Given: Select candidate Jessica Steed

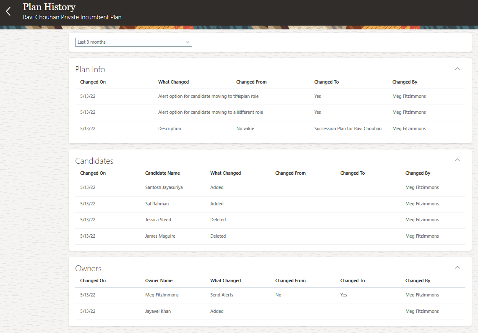Looking at the screenshot, I should [x=158, y=220].
